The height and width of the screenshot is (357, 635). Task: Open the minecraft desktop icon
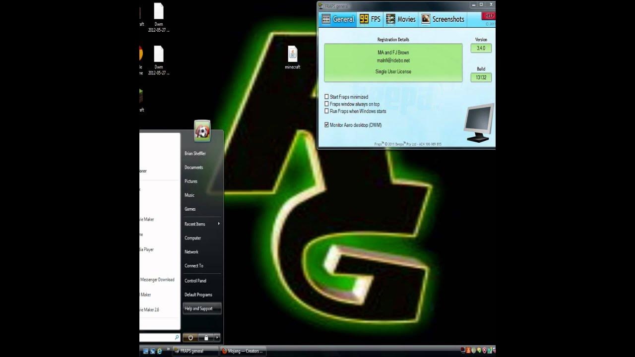(x=293, y=58)
